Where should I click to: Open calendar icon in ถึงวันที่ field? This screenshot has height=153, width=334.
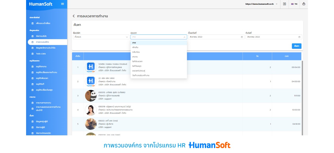pos(299,37)
